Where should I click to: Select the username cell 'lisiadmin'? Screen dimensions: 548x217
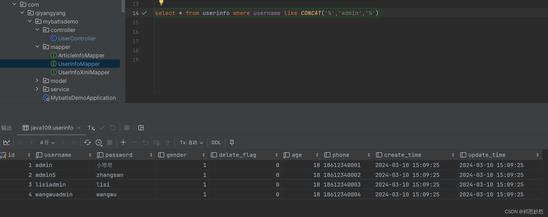tap(64, 185)
